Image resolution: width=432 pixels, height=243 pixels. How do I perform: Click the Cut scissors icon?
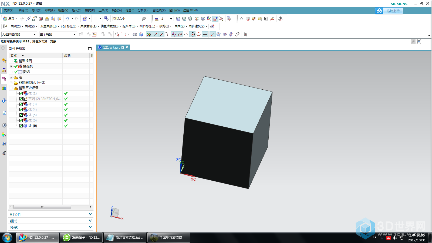[22, 19]
